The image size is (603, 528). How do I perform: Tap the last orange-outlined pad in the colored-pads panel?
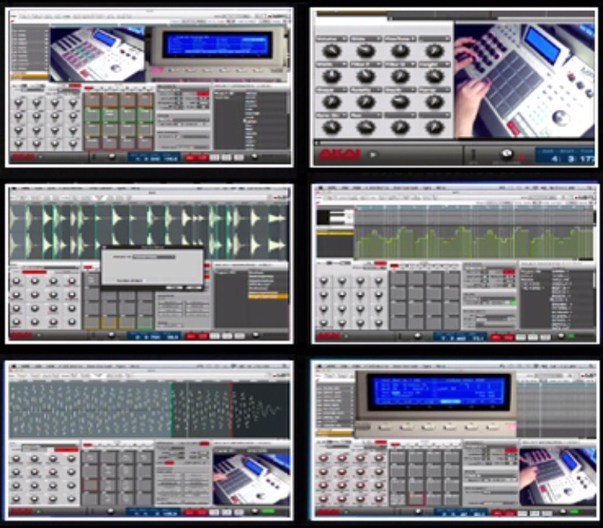pyautogui.click(x=146, y=101)
